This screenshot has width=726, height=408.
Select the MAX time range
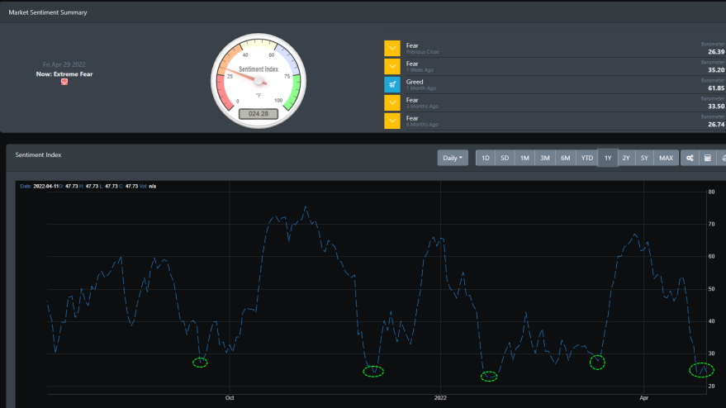666,158
